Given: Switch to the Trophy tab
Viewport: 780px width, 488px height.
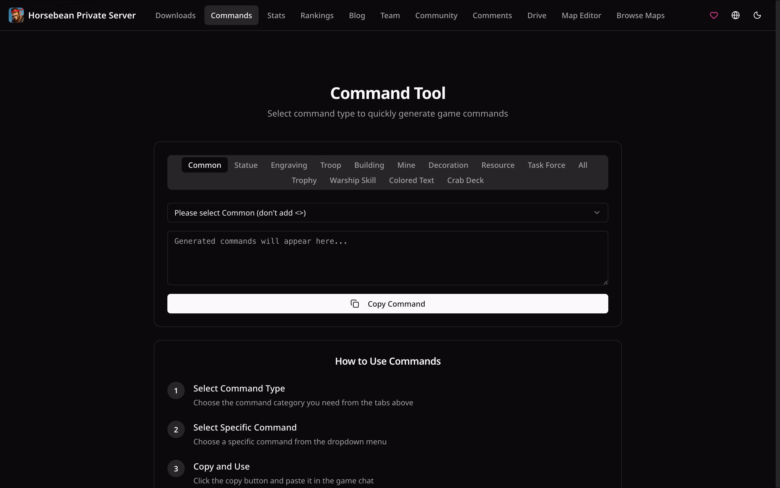Looking at the screenshot, I should tap(304, 180).
